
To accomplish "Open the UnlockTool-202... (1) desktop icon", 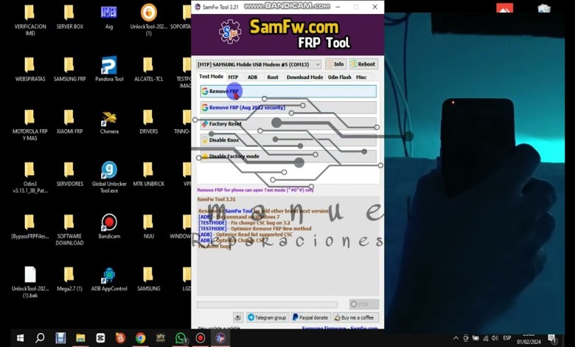I will (x=148, y=21).
